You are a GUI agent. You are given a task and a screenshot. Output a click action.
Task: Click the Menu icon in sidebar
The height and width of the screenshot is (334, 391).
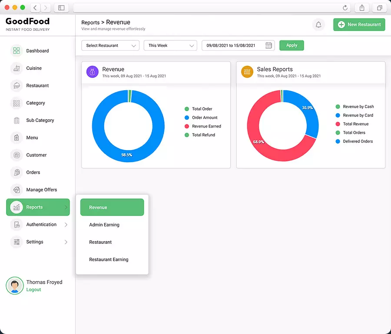[17, 138]
